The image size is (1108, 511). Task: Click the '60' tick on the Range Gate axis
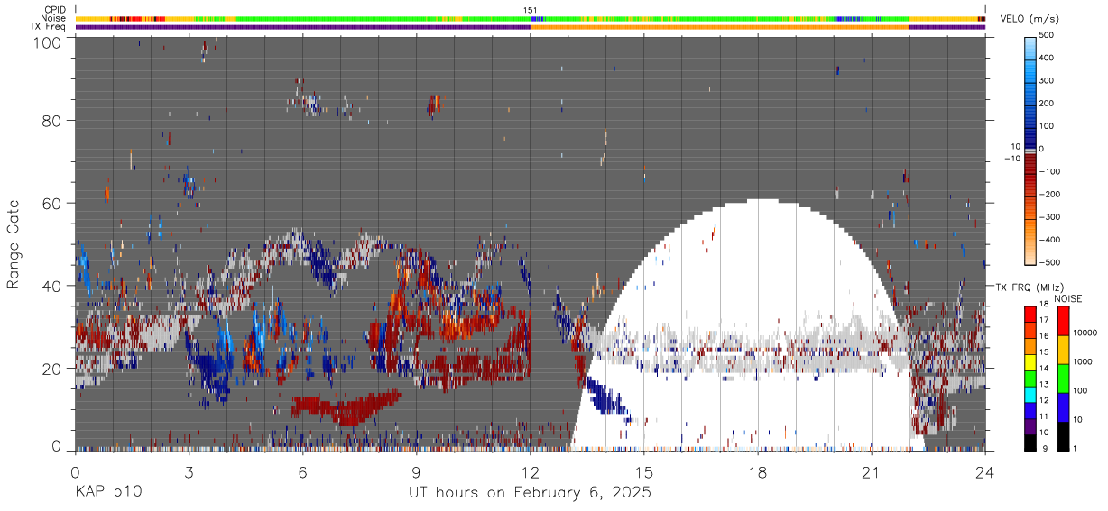(52, 203)
